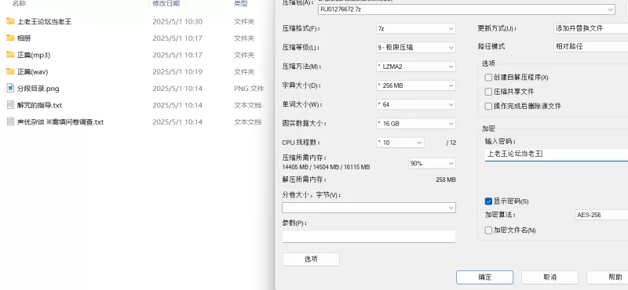Click text file icon of 解咒的指导.txt
This screenshot has height=290, width=628.
10,105
